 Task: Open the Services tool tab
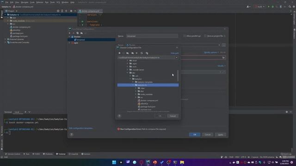[x=86, y=154]
